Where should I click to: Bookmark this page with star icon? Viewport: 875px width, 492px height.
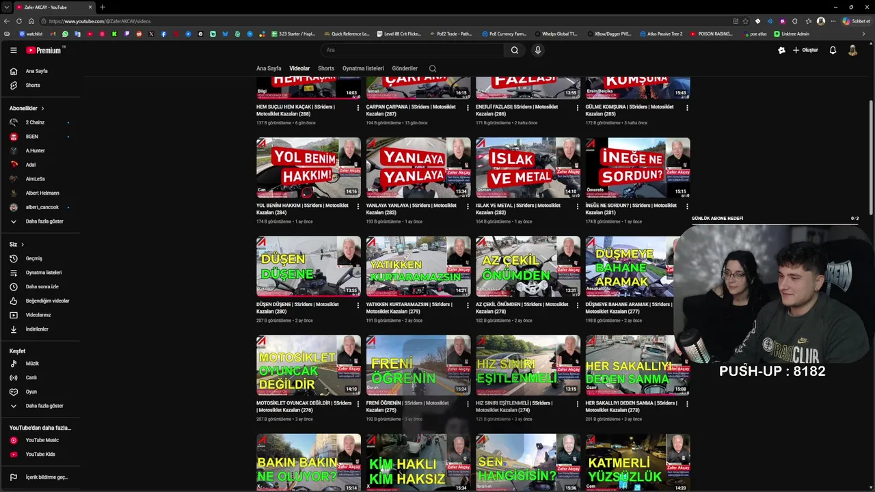(x=746, y=21)
